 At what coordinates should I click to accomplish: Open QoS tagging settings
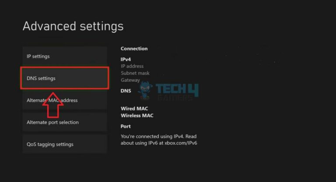click(64, 144)
